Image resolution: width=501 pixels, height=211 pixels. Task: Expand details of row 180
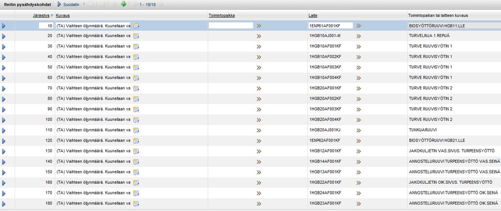point(4,204)
